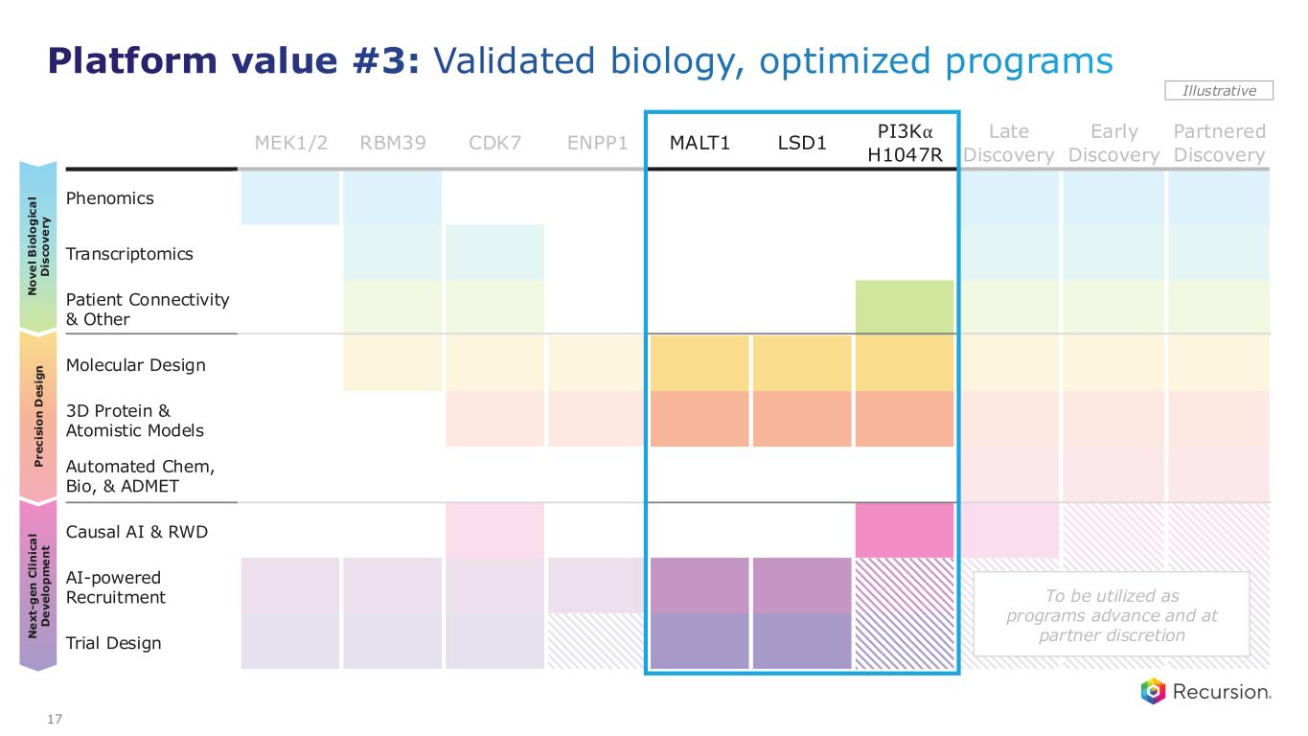Click the 'To be utilized' note box
Viewport: 1308px width, 736px height.
[x=1111, y=614]
